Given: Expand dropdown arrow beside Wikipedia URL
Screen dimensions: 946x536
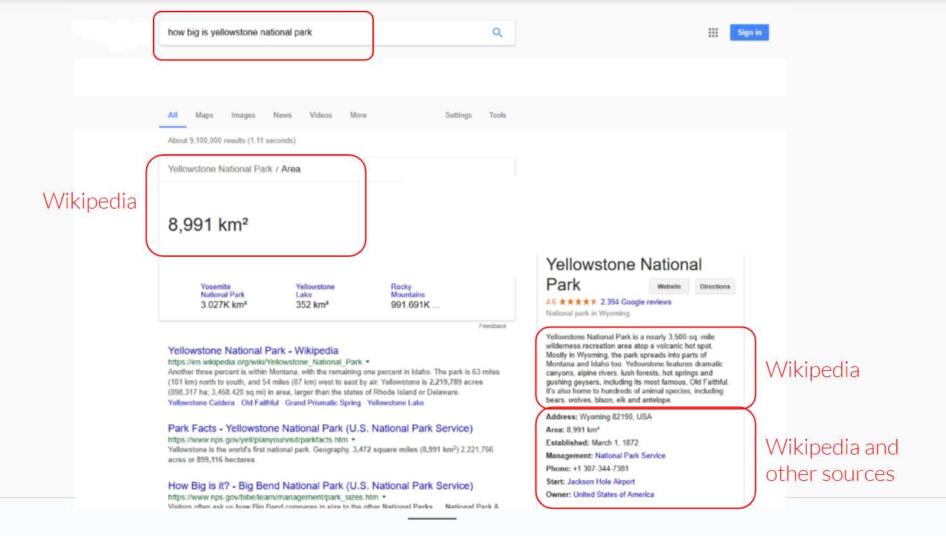Looking at the screenshot, I should click(368, 363).
